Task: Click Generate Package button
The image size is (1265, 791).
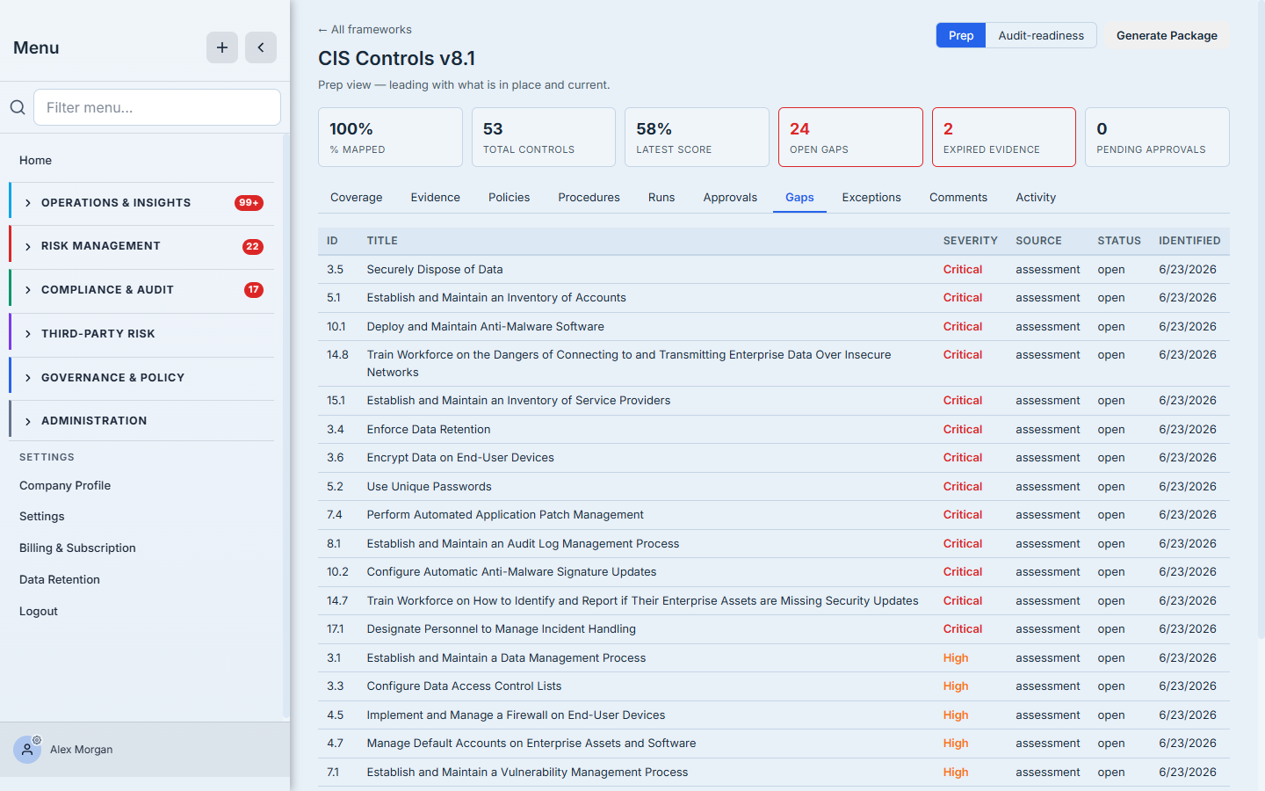Action: [1167, 35]
